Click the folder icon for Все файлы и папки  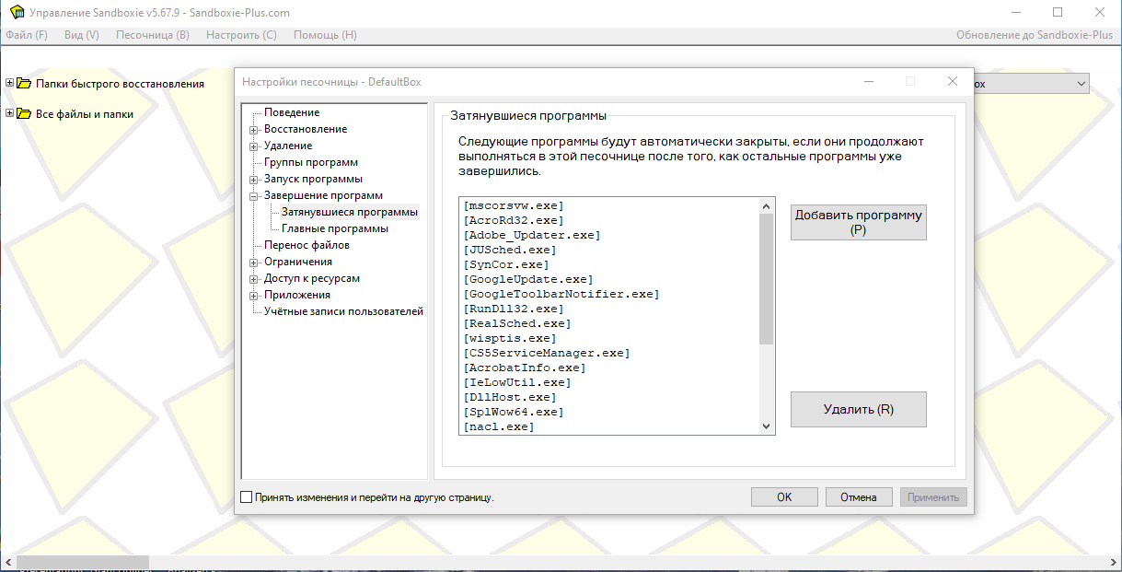tap(24, 114)
